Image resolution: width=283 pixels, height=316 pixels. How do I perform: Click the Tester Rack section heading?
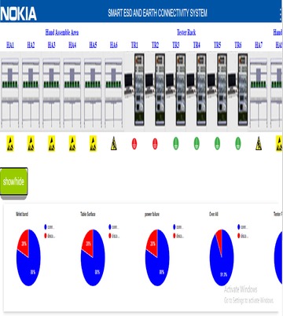tap(186, 32)
